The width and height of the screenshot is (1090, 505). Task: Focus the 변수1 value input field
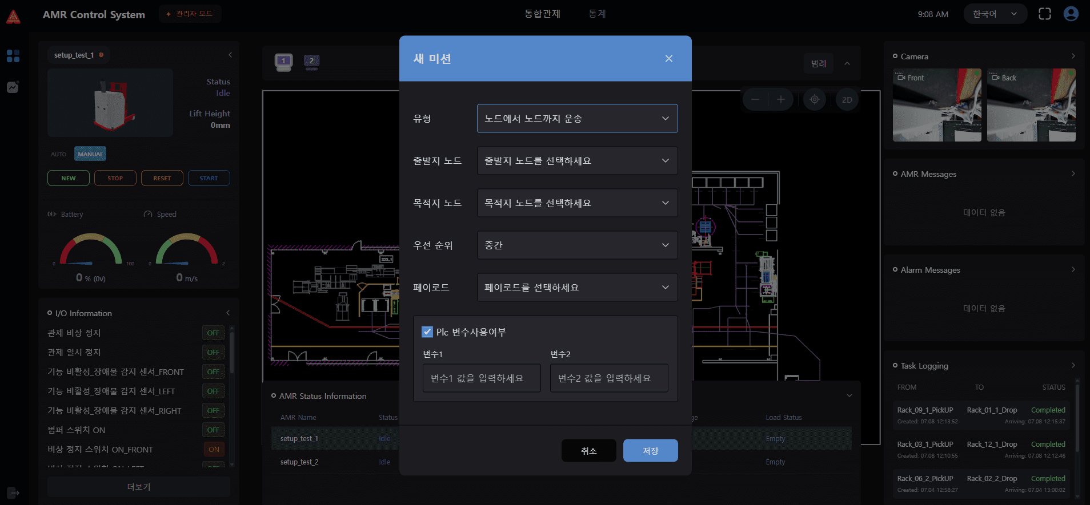coord(482,378)
